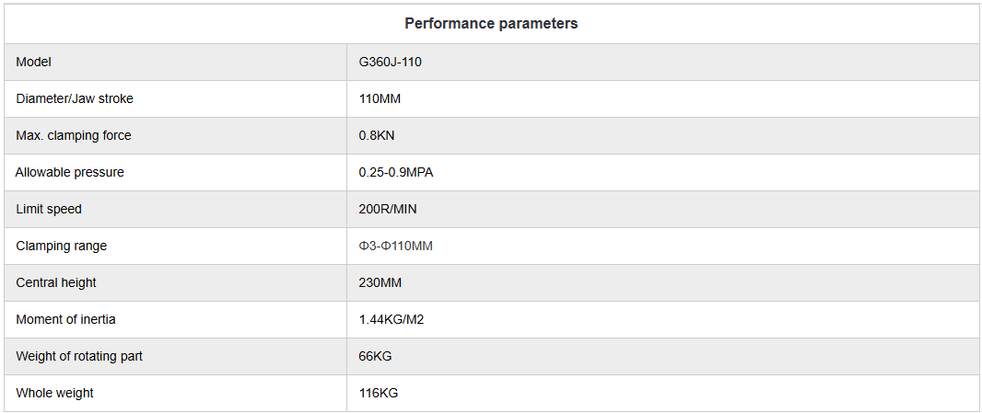
Task: Click the Weight of rotating part label
Action: pyautogui.click(x=79, y=356)
